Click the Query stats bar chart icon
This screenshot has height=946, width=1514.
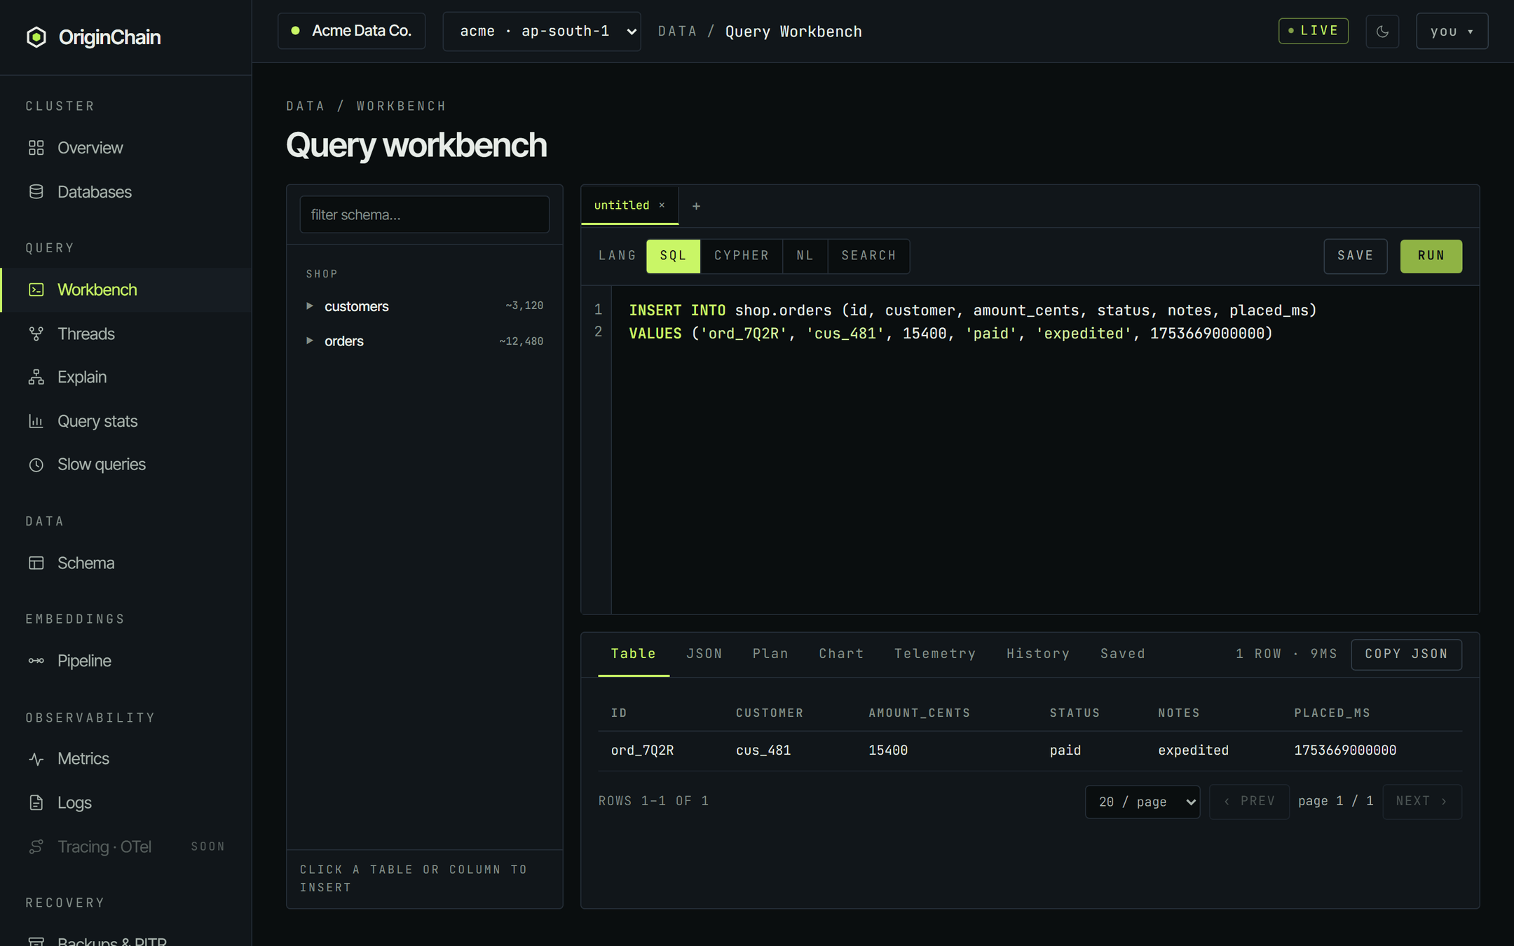36,421
